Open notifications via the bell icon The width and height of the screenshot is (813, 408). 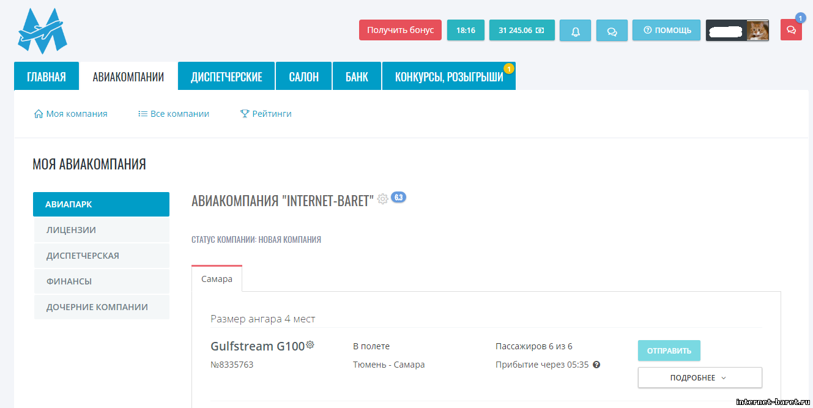[x=575, y=31]
